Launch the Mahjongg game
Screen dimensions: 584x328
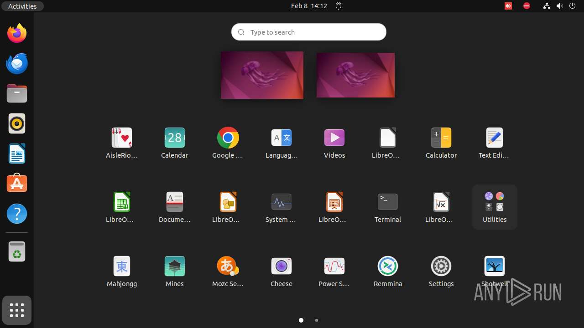pos(122,272)
